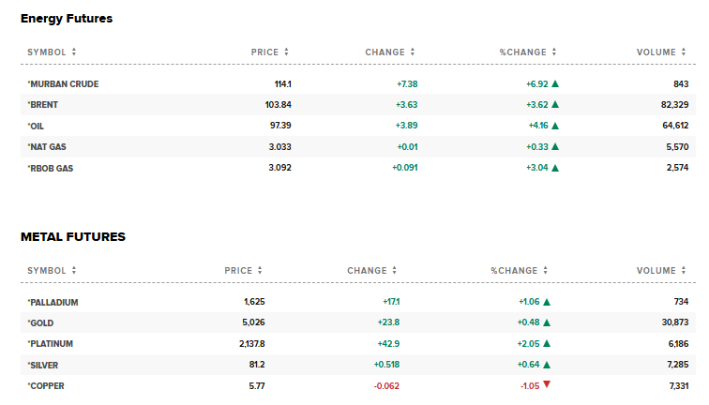Click SYMBOL column header in Energy Futures
The width and height of the screenshot is (709, 405).
tap(47, 52)
